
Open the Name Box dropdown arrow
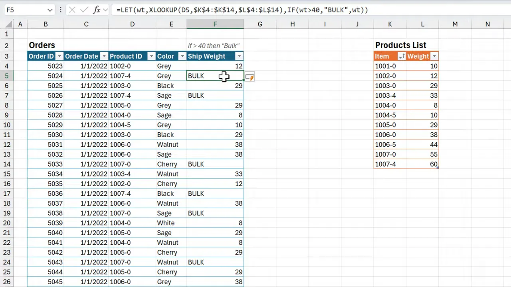(50, 10)
